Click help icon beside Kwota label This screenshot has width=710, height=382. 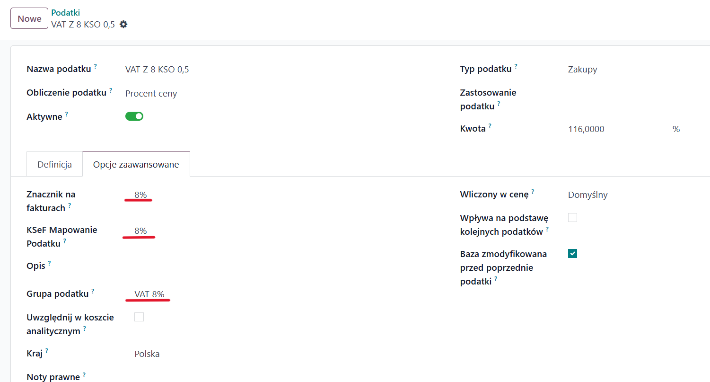coord(490,126)
